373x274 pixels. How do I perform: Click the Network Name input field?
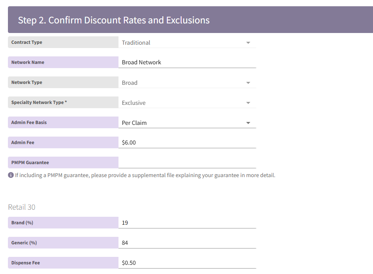(187, 62)
